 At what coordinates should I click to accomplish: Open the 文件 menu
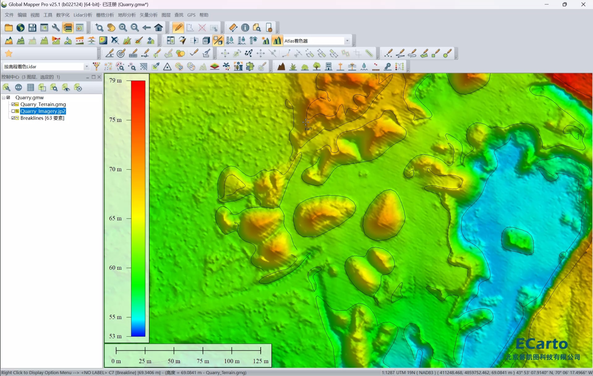point(9,15)
